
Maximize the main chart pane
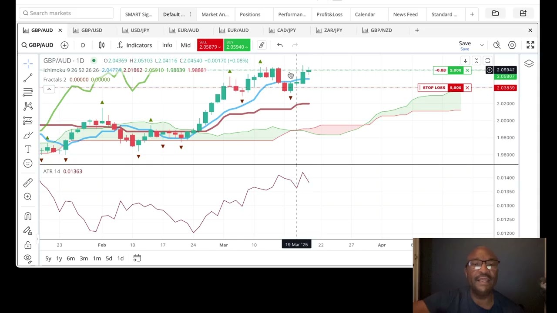(488, 61)
